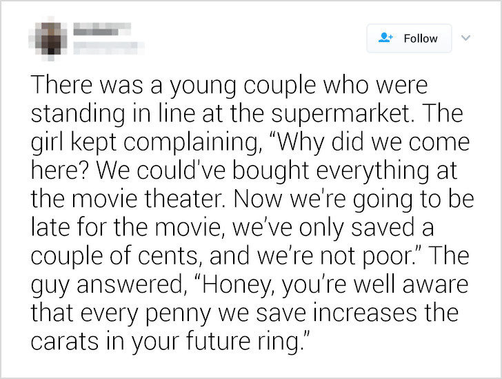Click the word "carats" on the last line
502x379 pixels.
click(65, 341)
